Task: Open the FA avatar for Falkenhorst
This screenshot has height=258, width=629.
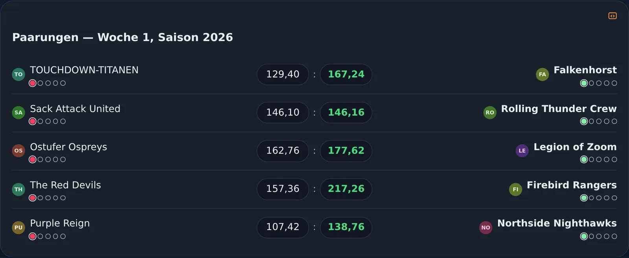Action: [x=543, y=74]
